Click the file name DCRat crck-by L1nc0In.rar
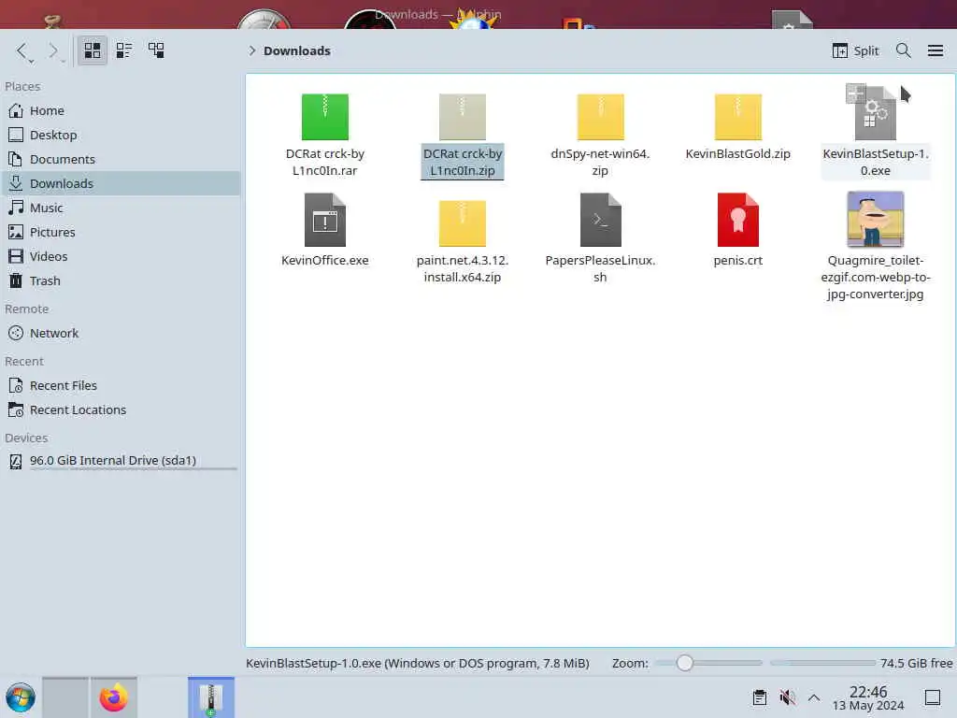Screen dimensions: 957x718 pyautogui.click(x=324, y=163)
